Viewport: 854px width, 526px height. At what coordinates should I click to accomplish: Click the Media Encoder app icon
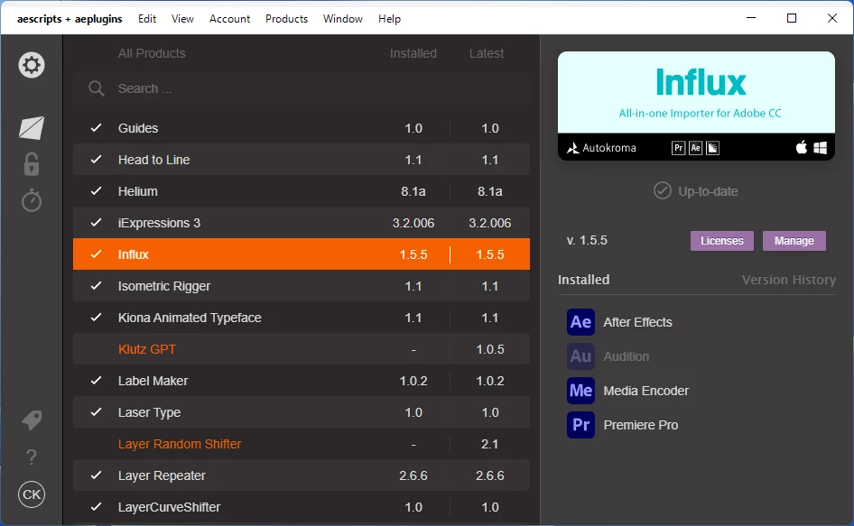580,391
